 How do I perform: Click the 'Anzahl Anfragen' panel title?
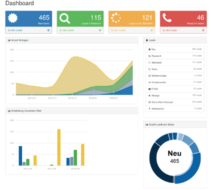(20, 40)
